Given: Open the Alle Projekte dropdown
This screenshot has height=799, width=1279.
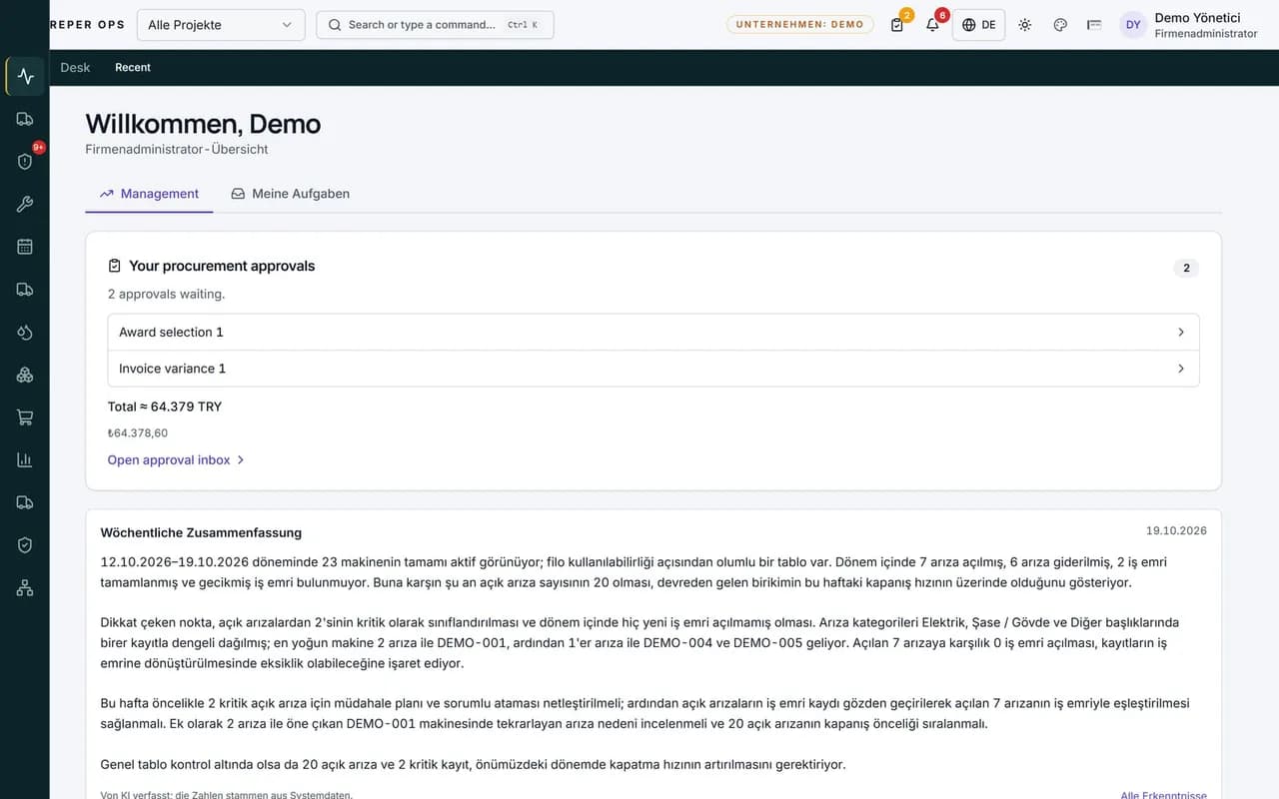Looking at the screenshot, I should point(221,25).
